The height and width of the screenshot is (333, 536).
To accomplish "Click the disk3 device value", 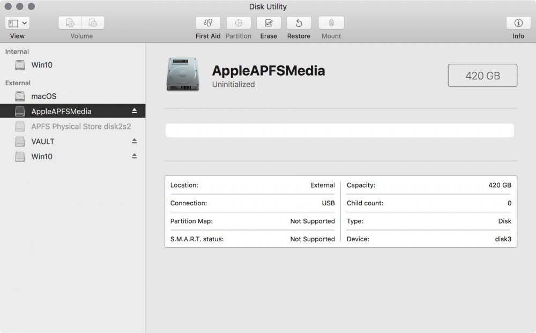I will click(503, 239).
